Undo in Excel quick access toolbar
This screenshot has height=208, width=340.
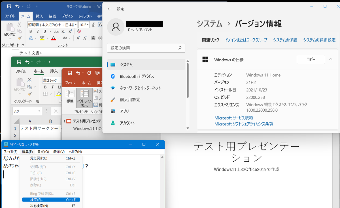coord(27,62)
